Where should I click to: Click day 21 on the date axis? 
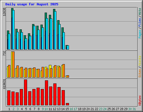pos(92,109)
